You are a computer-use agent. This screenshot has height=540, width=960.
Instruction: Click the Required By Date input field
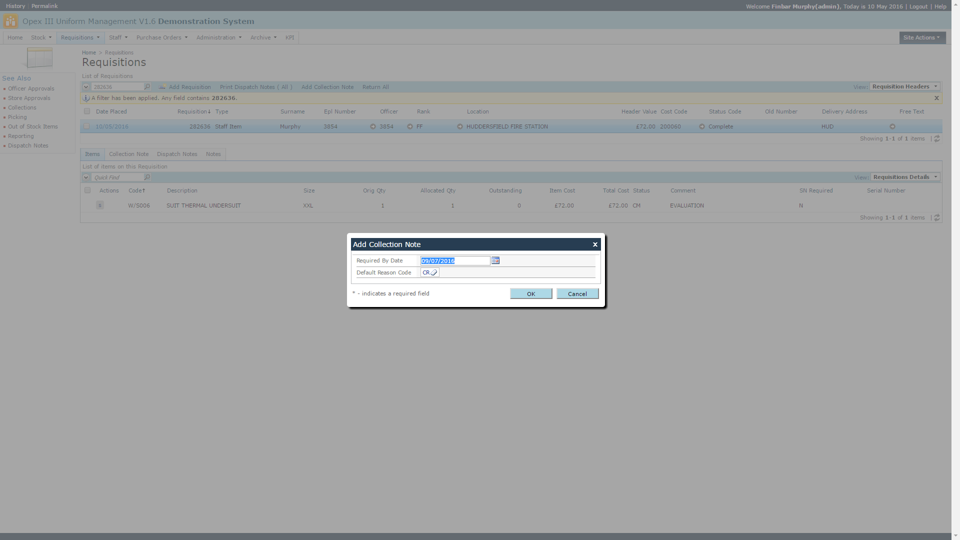pyautogui.click(x=454, y=261)
